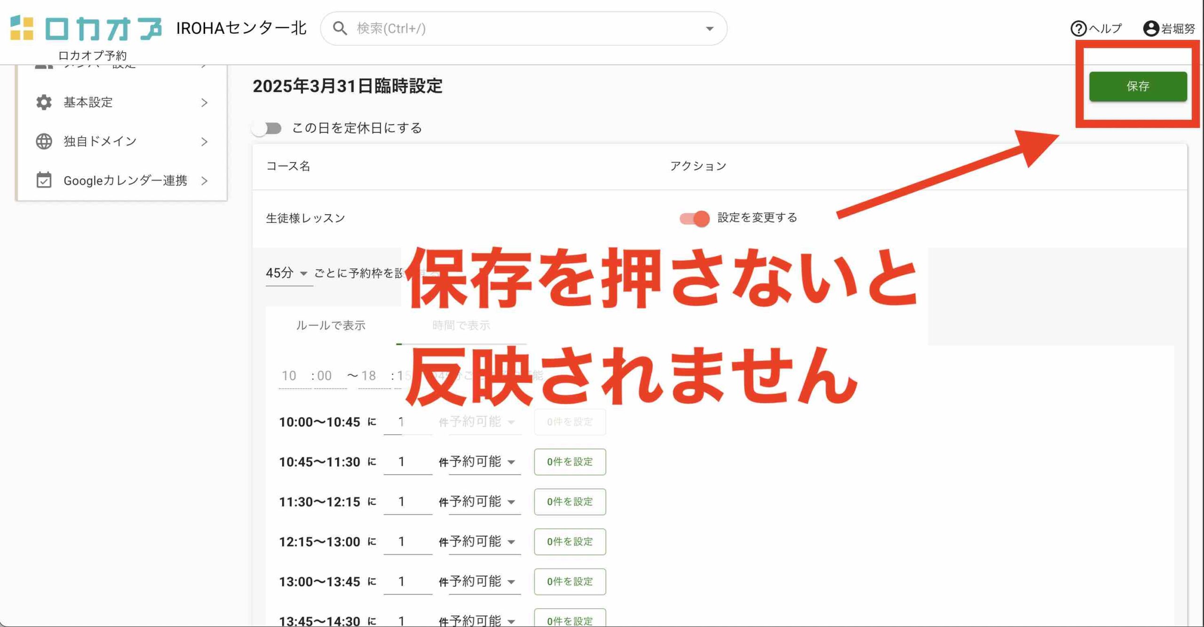Disable the 設定を変更する toggle

click(694, 218)
